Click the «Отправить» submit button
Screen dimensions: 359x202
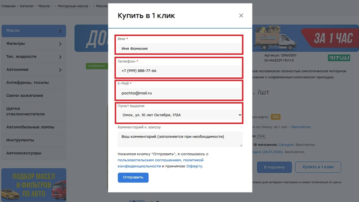click(133, 178)
